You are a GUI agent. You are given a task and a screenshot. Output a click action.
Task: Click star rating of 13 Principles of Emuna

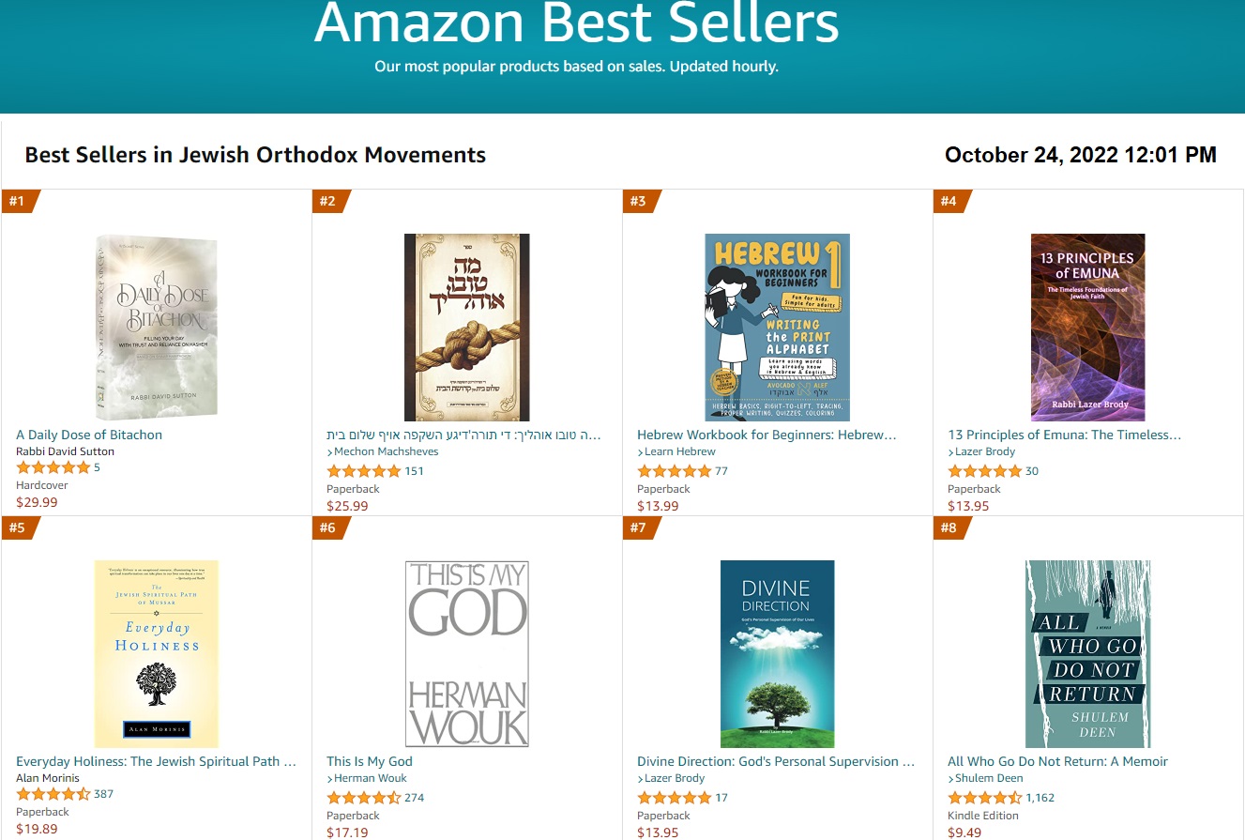tap(984, 471)
